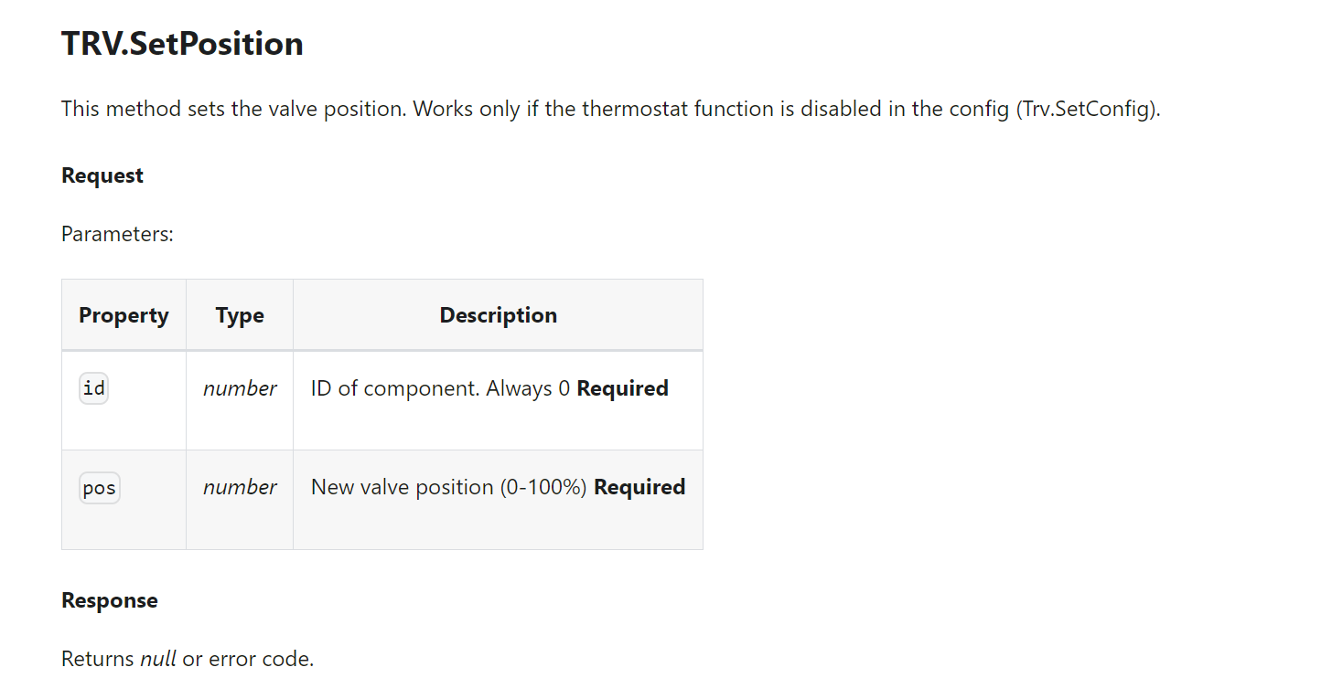Click the italic null word in Response

coord(157,659)
